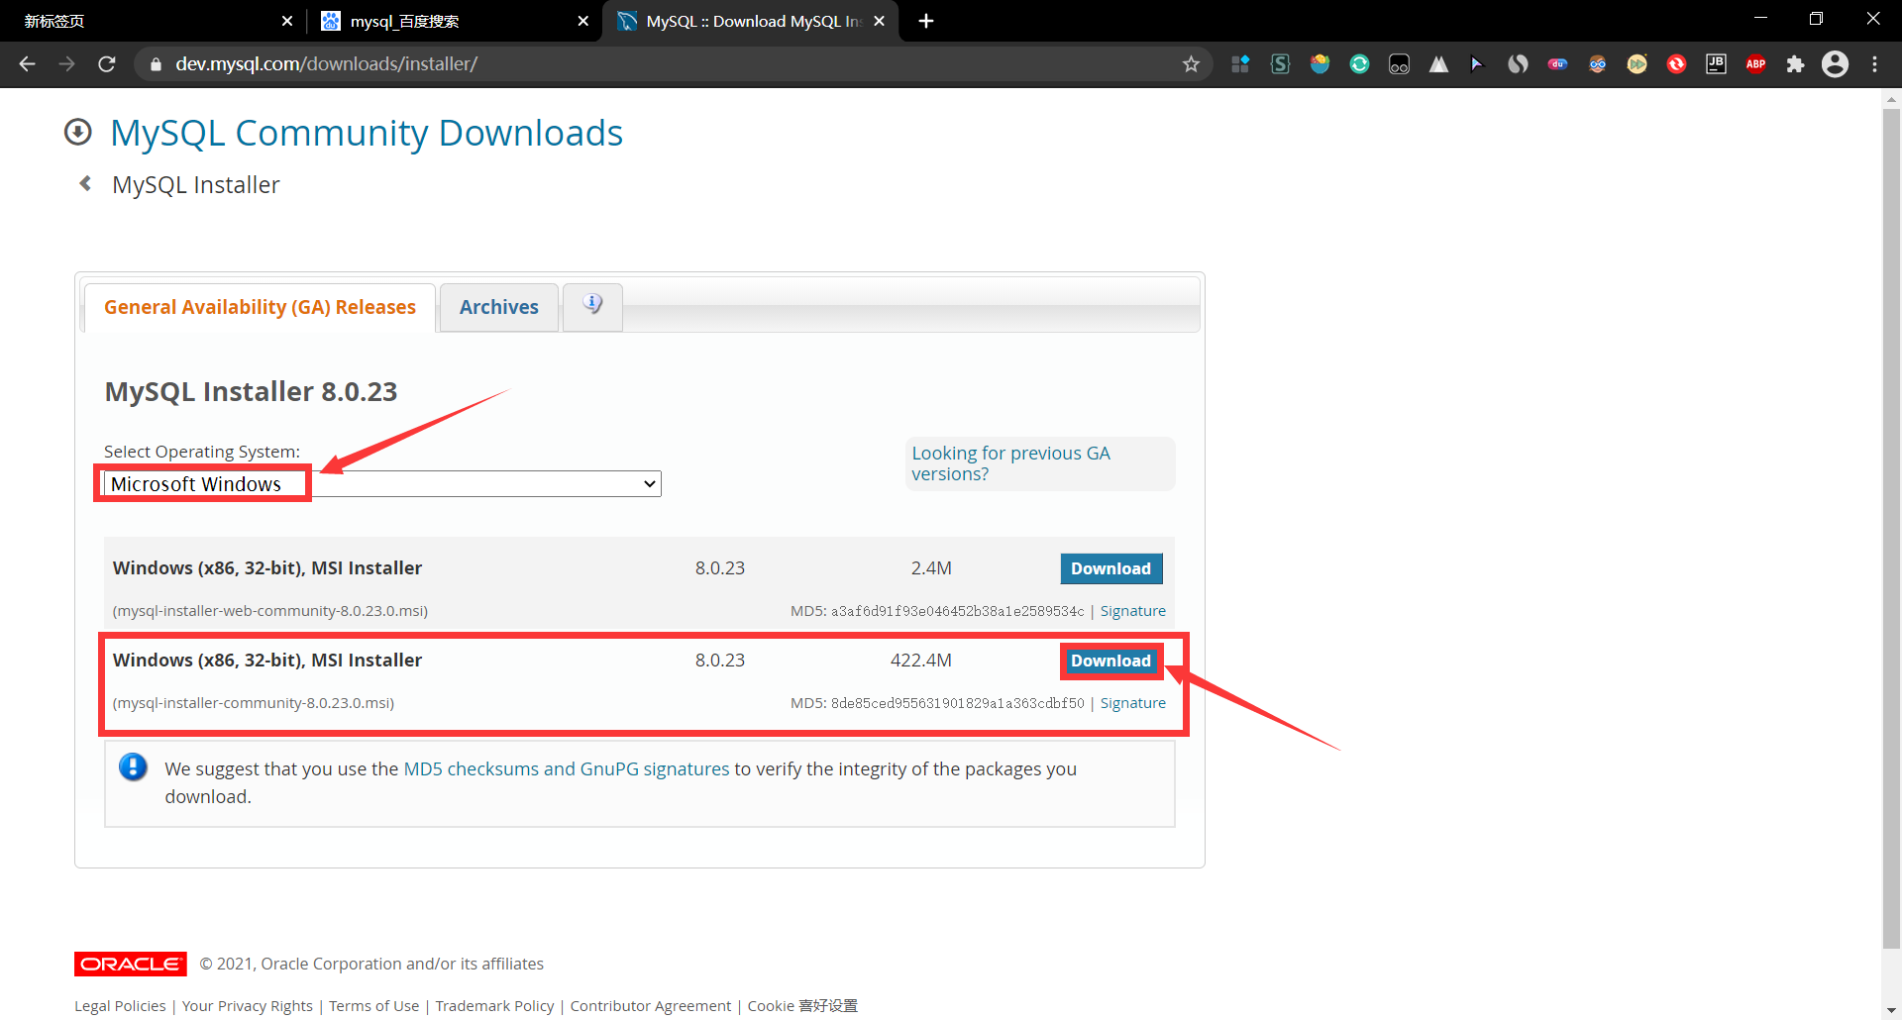Open the Contributor Agreement link
The height and width of the screenshot is (1020, 1902).
click(x=650, y=1006)
